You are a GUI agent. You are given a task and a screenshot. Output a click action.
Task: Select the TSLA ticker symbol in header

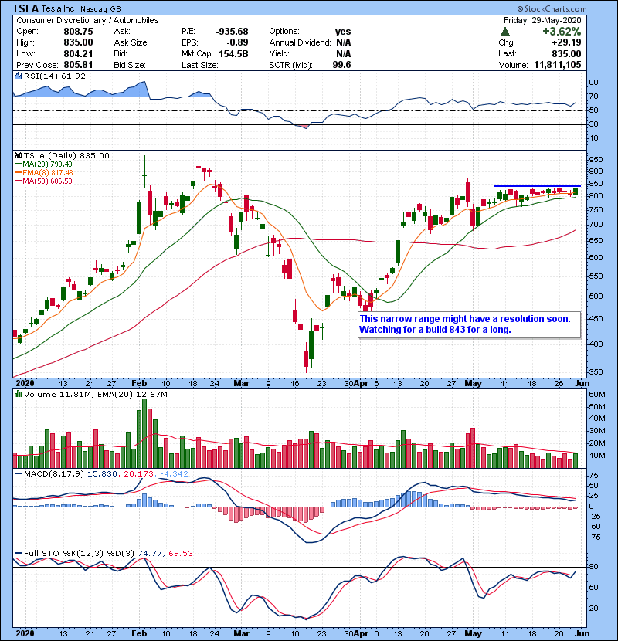point(25,8)
